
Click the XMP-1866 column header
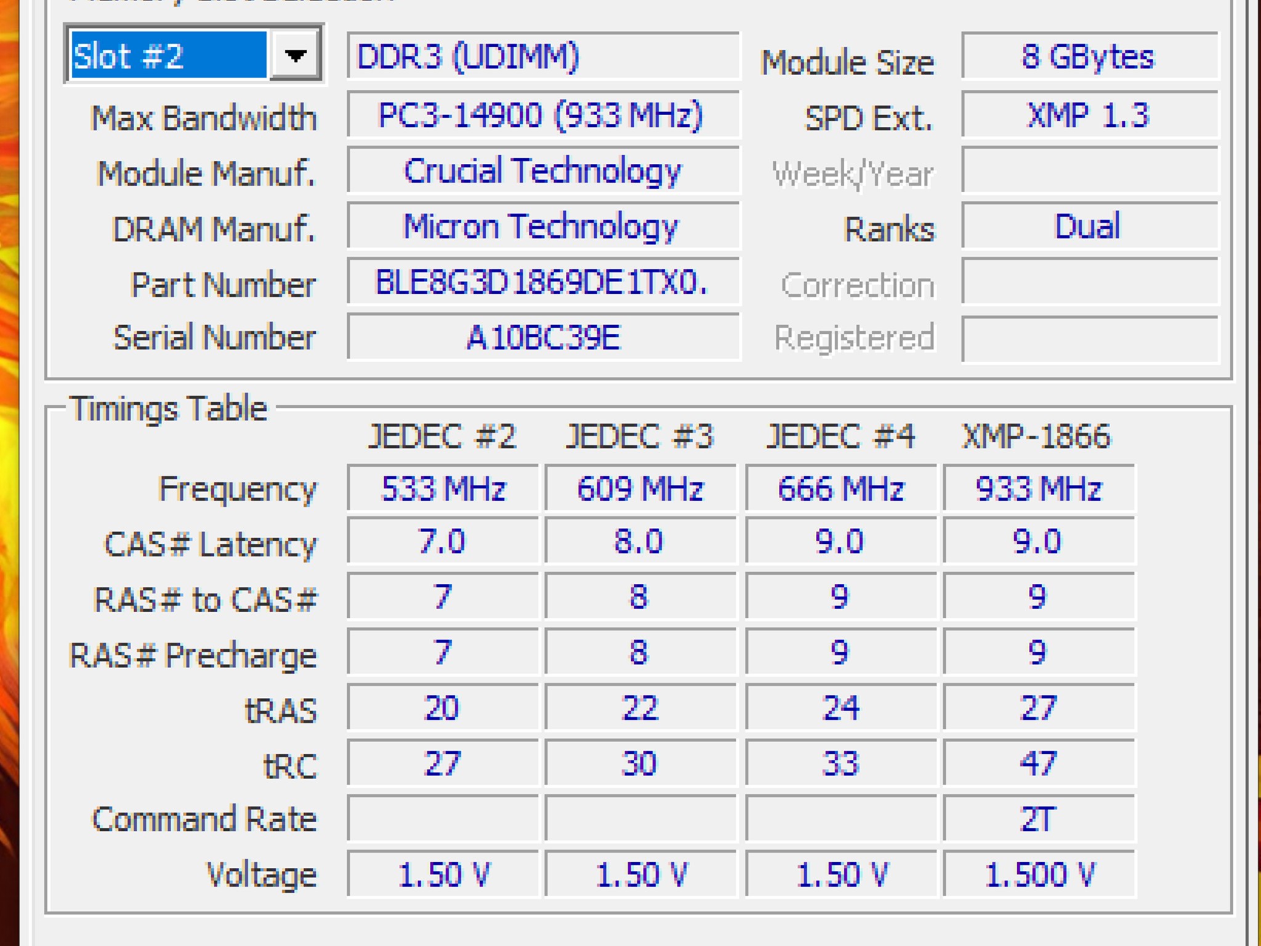(x=1037, y=437)
